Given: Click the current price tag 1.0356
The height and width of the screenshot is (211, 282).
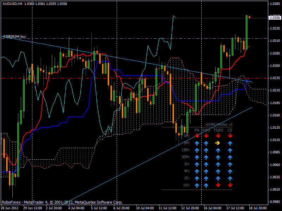Looking at the screenshot, I should (275, 18).
